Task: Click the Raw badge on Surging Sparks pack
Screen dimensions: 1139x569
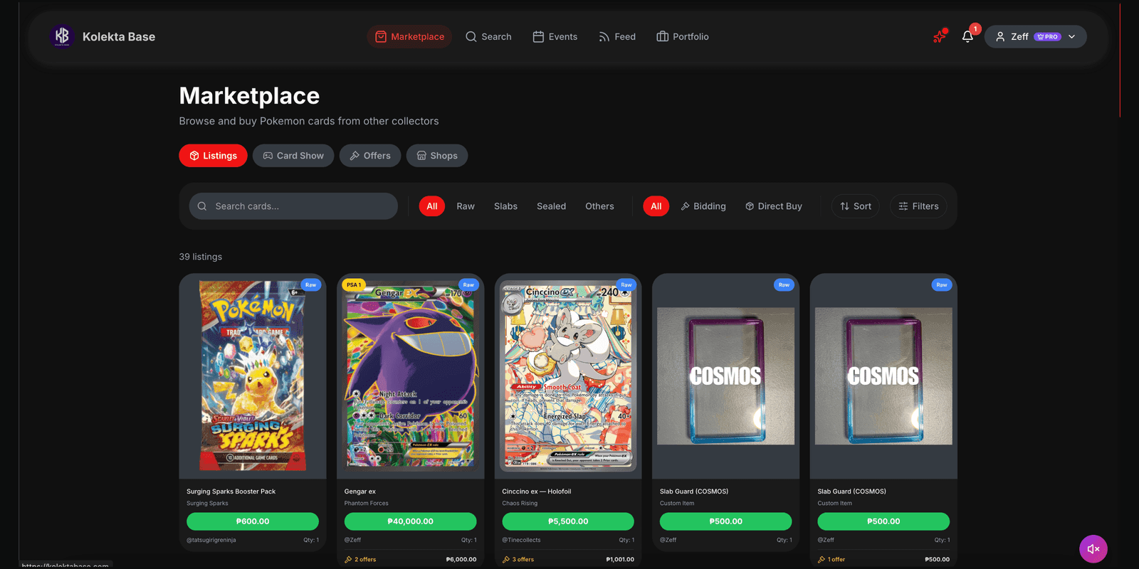Action: coord(311,284)
